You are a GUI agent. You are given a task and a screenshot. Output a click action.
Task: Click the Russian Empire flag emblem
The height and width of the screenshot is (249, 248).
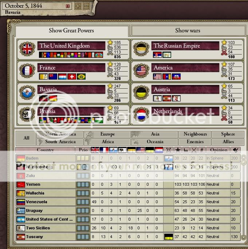tap(141, 49)
